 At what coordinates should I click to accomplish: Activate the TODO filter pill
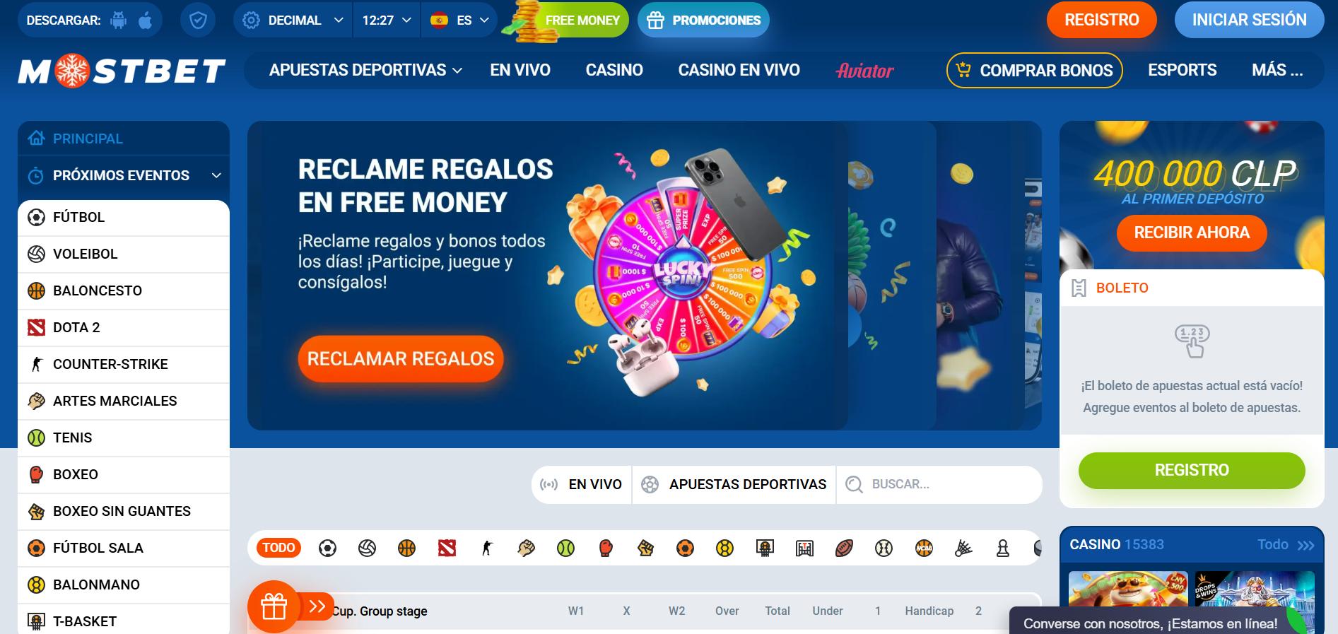[278, 548]
